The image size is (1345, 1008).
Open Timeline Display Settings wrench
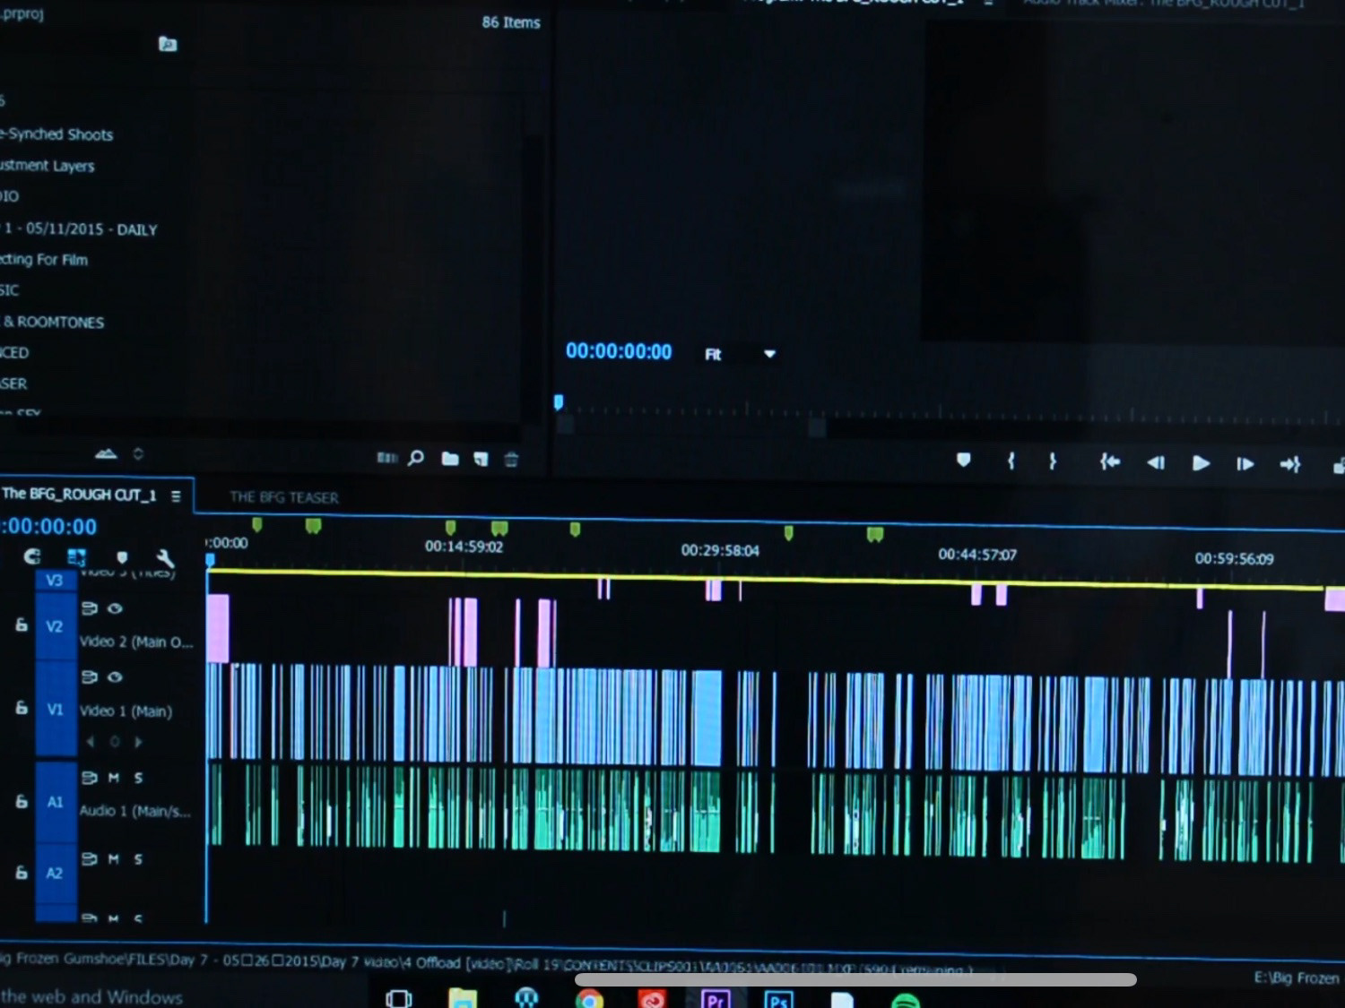pos(165,558)
